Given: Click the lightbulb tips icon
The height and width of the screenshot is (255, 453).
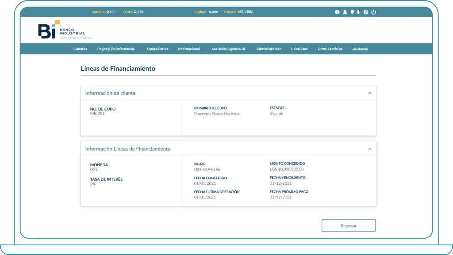Looking at the screenshot, I should [x=352, y=12].
